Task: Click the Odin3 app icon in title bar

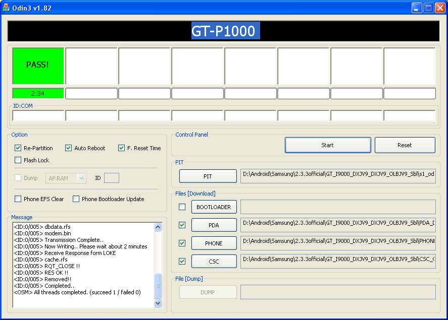Action: 6,8
